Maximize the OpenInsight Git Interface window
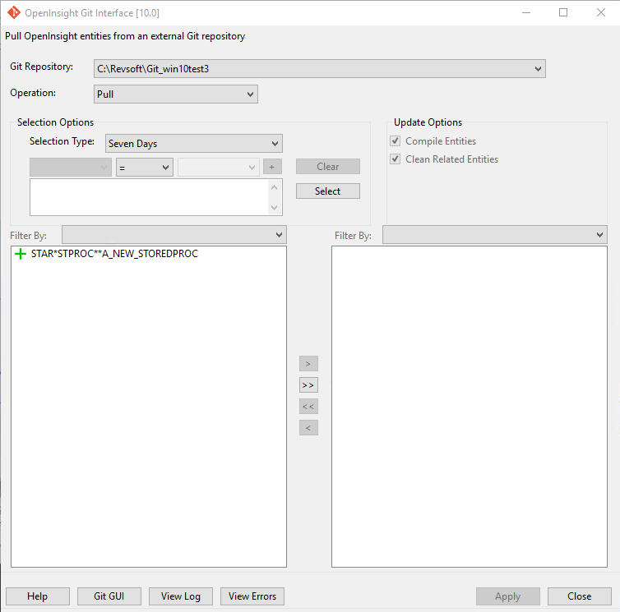 coord(563,12)
